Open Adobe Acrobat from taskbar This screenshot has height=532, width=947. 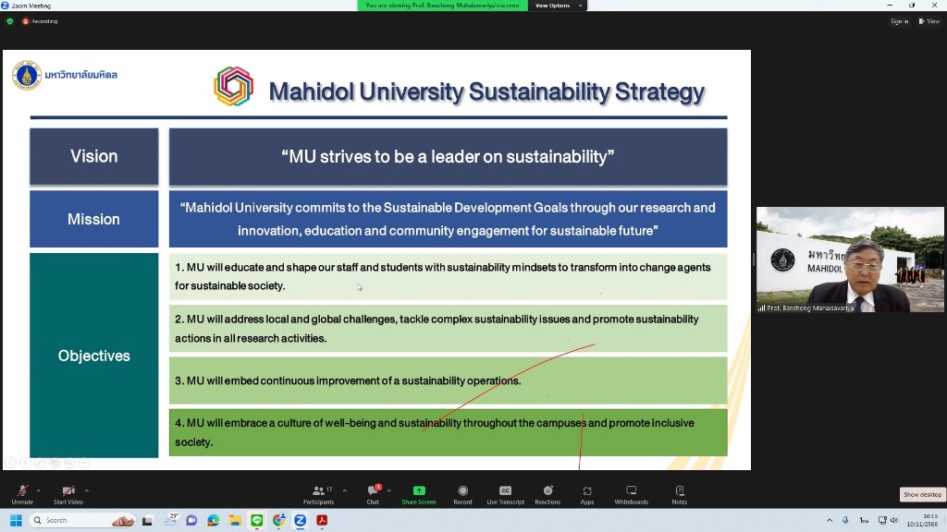point(322,520)
